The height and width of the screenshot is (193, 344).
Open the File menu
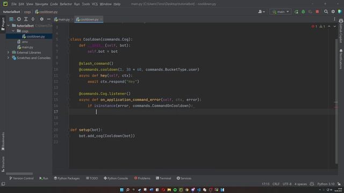click(x=14, y=4)
